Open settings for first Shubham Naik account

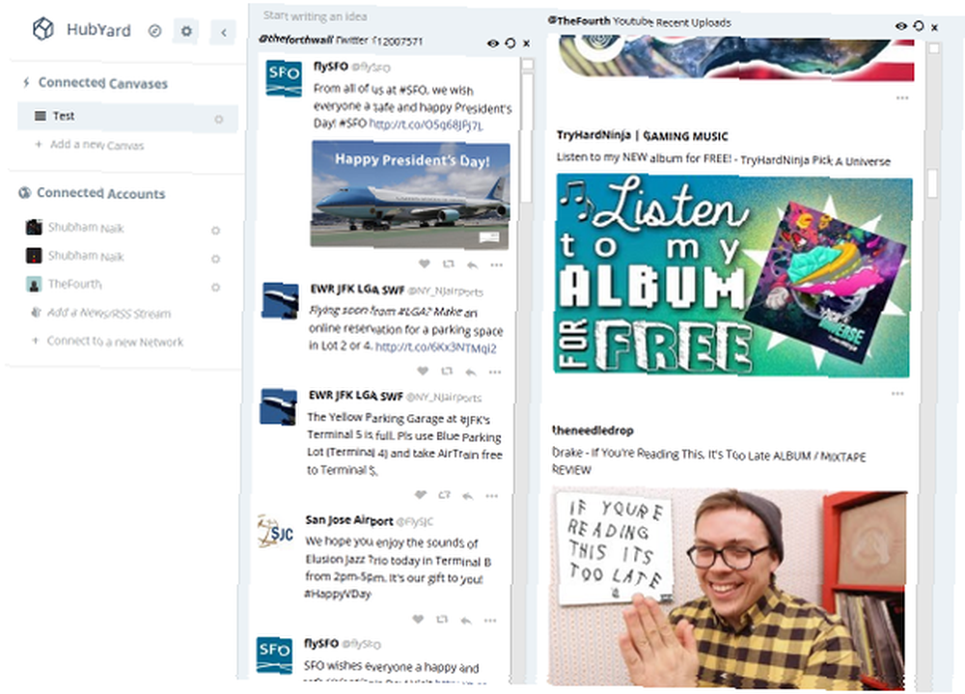[x=215, y=231]
